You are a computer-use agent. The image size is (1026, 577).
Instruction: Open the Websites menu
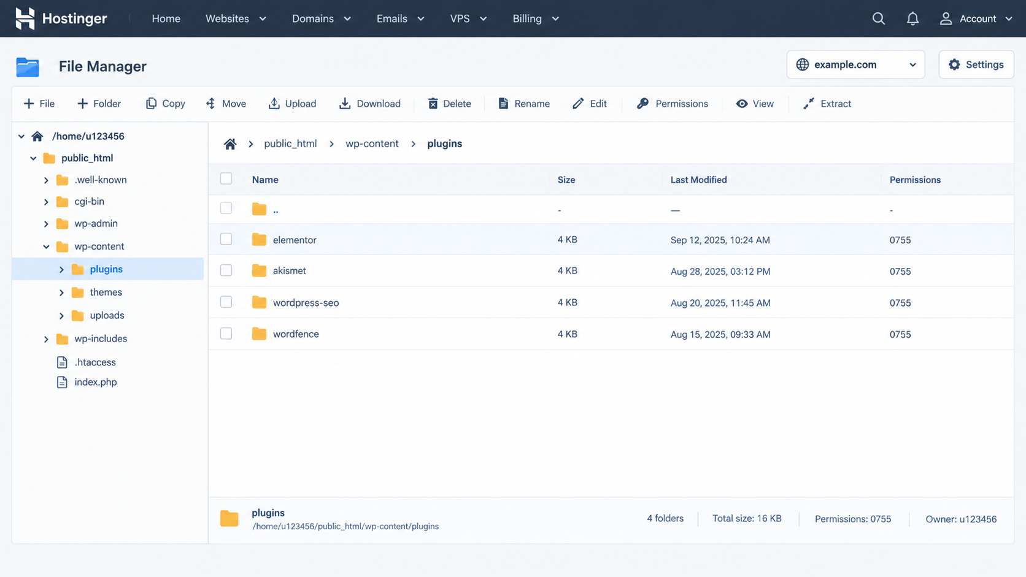point(236,18)
